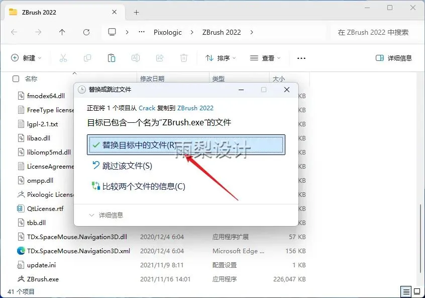Click the ZBrush.exe application icon
This screenshot has height=298, width=425.
21,279
